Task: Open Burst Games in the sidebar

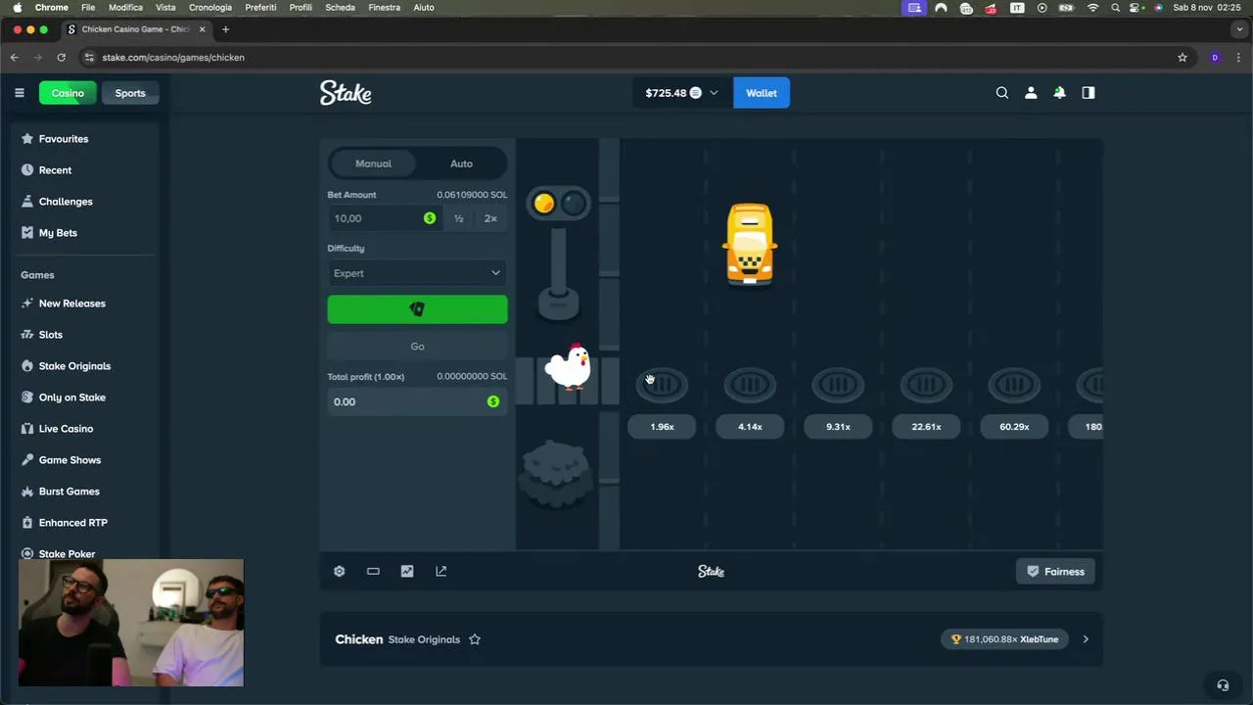Action: click(x=69, y=492)
